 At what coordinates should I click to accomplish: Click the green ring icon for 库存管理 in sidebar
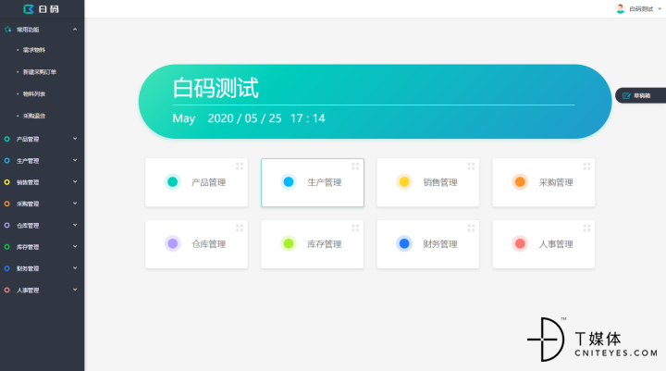click(6, 246)
